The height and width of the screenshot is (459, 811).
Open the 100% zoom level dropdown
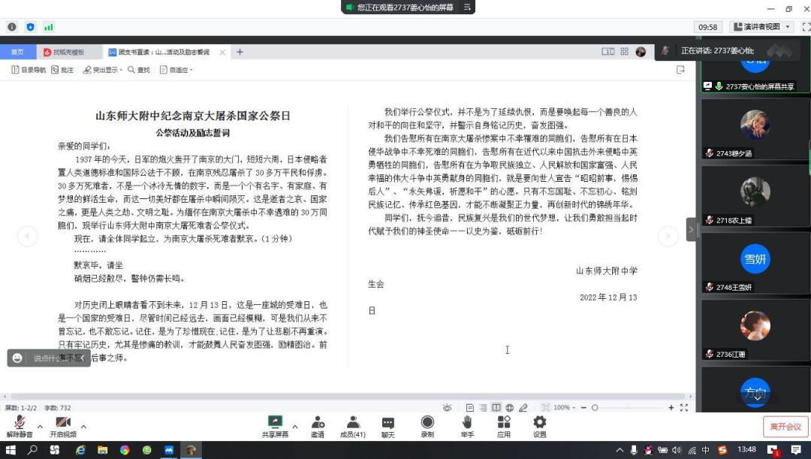coord(563,407)
